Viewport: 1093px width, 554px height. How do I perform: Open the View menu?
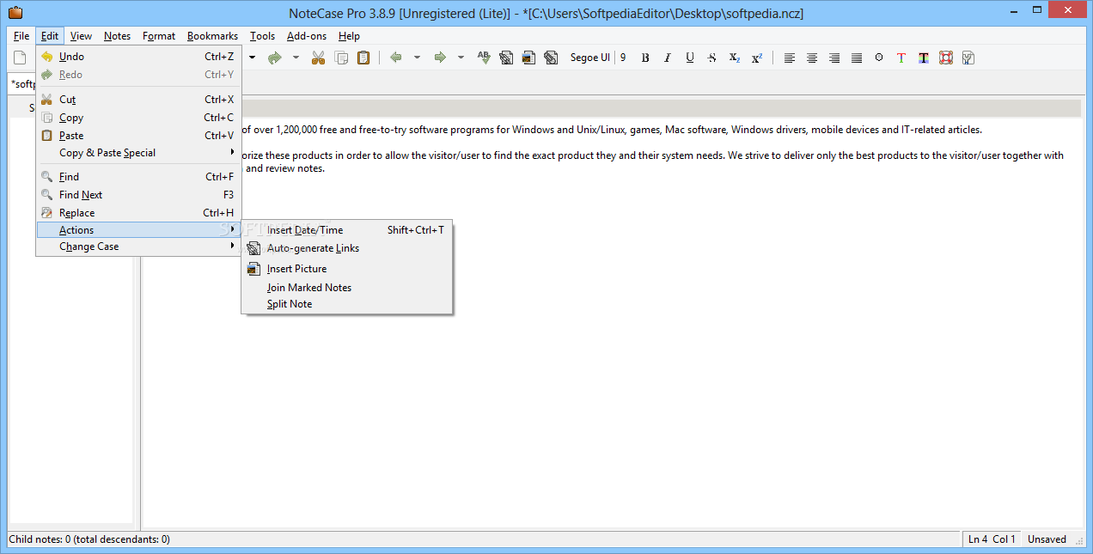82,36
